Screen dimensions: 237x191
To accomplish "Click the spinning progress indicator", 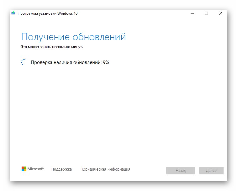I will [23, 62].
